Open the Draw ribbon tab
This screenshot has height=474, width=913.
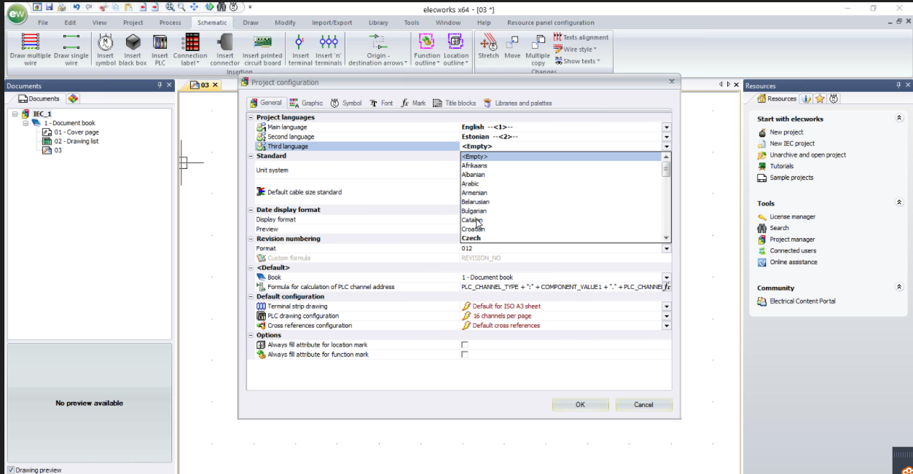(x=251, y=23)
